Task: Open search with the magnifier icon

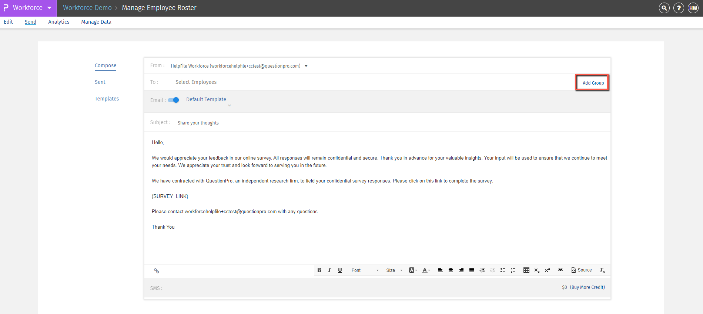Action: (x=664, y=8)
